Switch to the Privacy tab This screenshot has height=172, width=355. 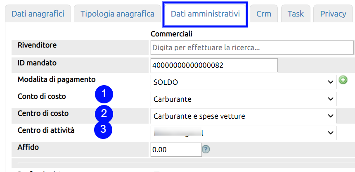[333, 14]
